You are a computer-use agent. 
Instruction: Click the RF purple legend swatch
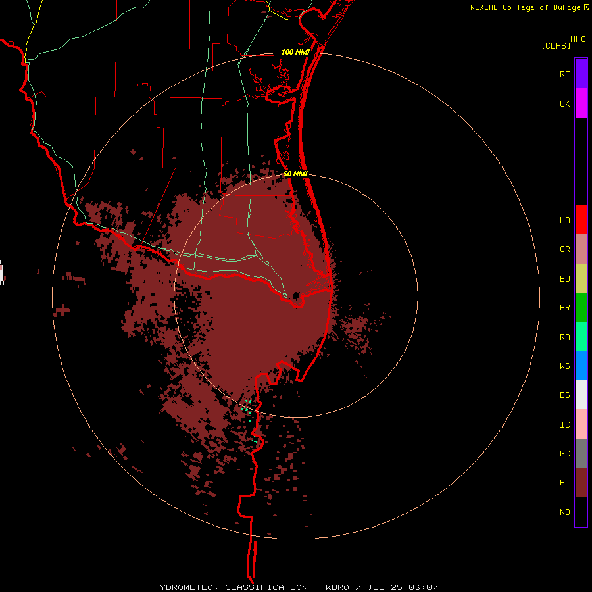[x=581, y=73]
